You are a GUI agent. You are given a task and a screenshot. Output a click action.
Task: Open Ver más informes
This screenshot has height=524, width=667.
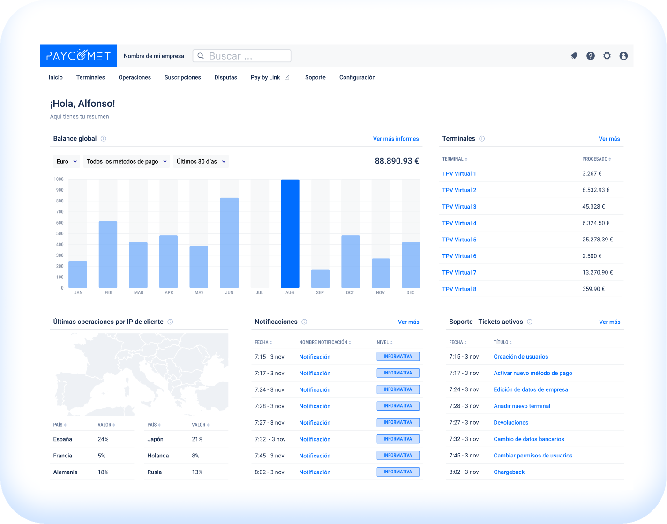click(x=396, y=139)
